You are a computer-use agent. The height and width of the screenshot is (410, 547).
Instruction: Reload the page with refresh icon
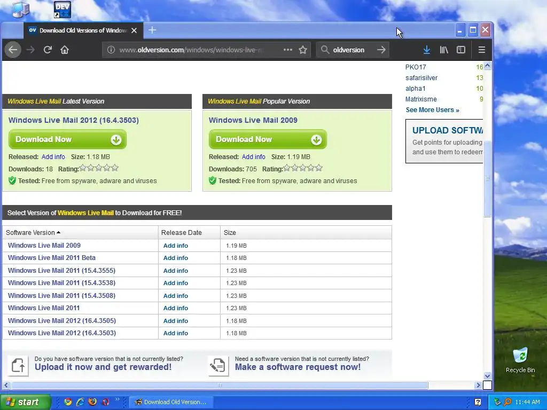tap(48, 50)
